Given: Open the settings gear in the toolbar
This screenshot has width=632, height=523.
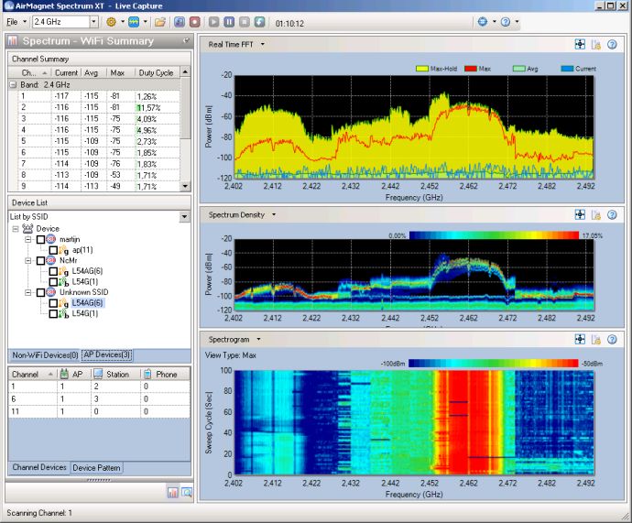Looking at the screenshot, I should pos(111,22).
